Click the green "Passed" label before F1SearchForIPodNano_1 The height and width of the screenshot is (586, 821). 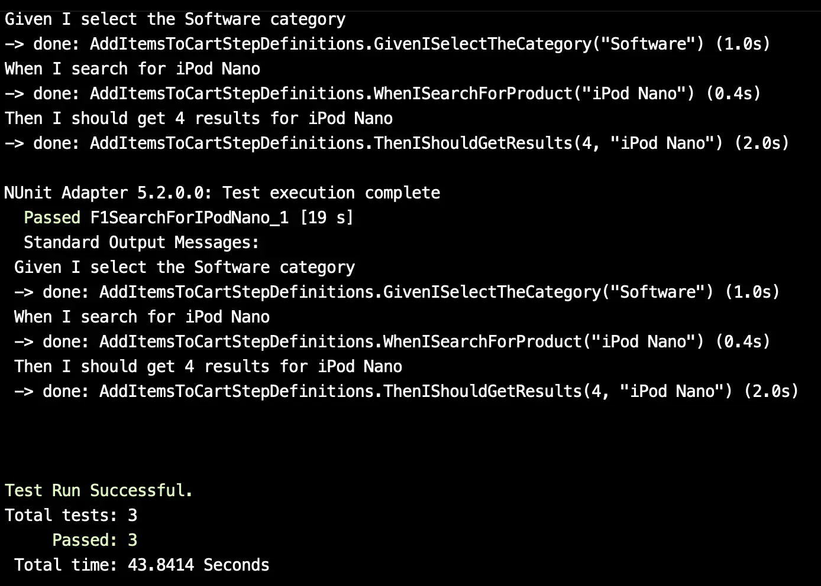pyautogui.click(x=52, y=217)
